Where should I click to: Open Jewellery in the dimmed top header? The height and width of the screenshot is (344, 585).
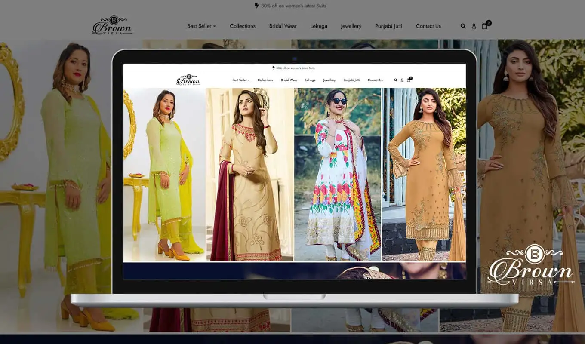coord(351,26)
